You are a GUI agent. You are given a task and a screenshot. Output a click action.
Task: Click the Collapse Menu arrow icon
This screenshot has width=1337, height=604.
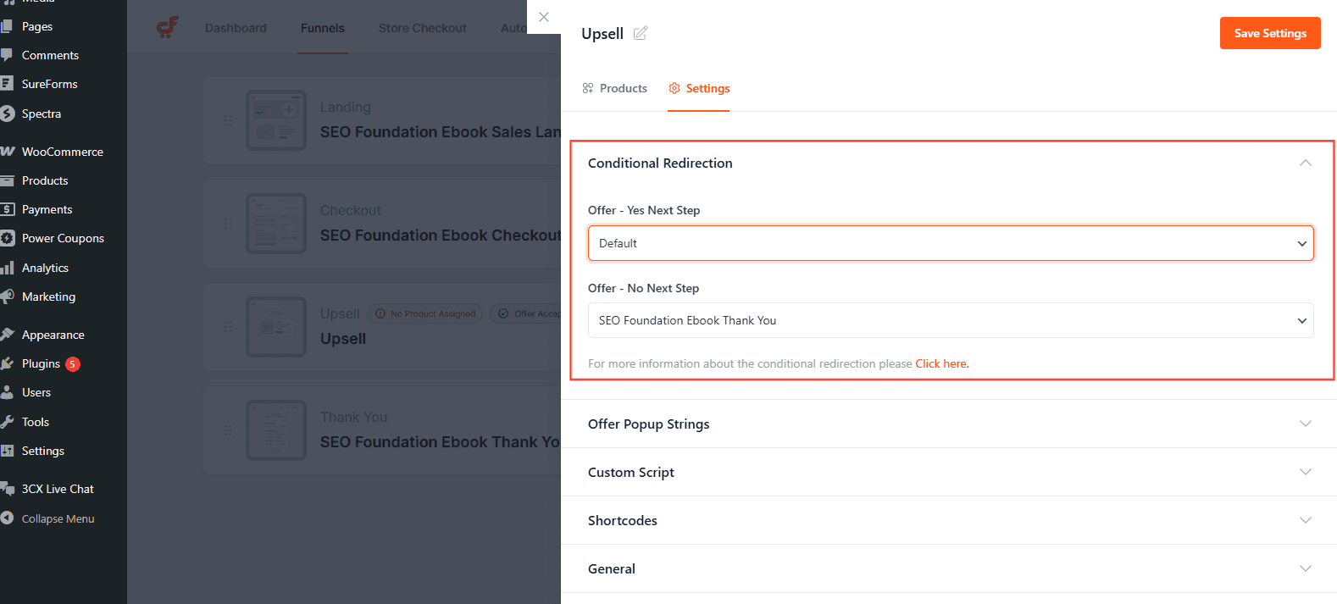7,518
